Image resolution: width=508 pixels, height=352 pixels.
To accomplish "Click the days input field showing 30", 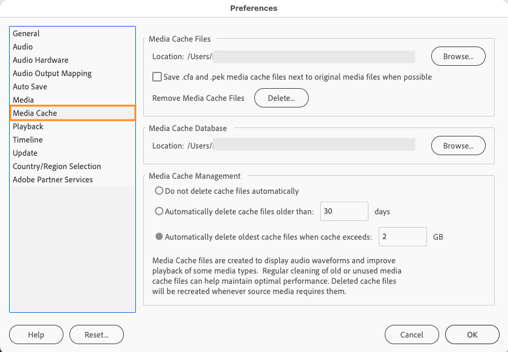I will (x=344, y=212).
